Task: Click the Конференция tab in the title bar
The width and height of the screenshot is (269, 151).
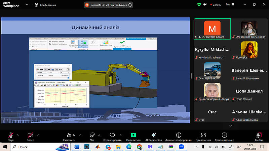Action: [45, 5]
